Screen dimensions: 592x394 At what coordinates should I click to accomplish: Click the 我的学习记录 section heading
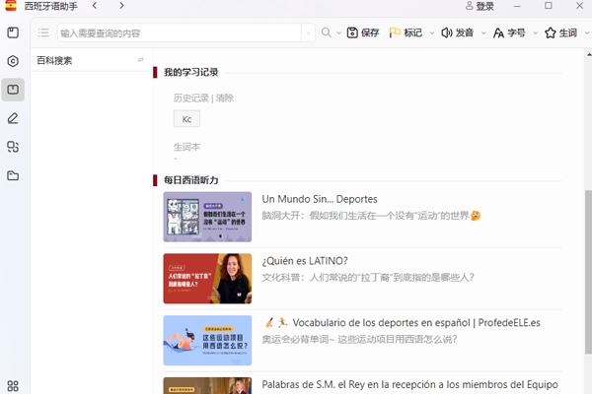coord(191,72)
